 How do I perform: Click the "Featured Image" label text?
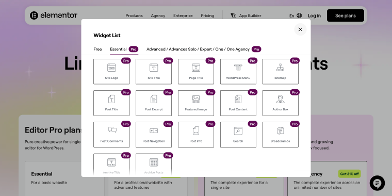pos(196,109)
